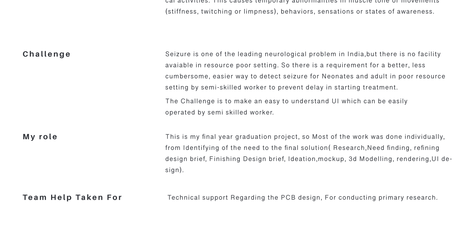Click the line starting 'setting by semi-skilled worker'

[x=282, y=87]
